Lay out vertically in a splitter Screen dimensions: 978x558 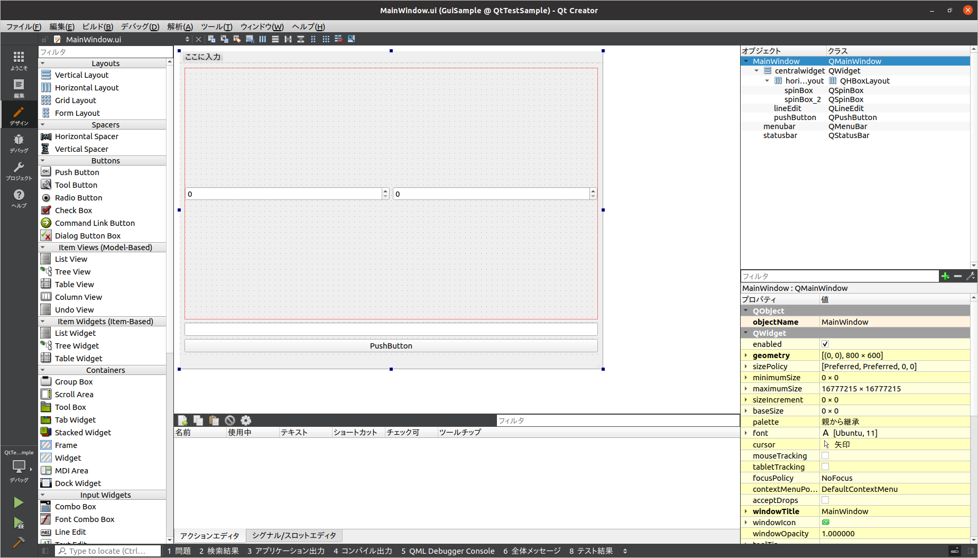click(301, 39)
